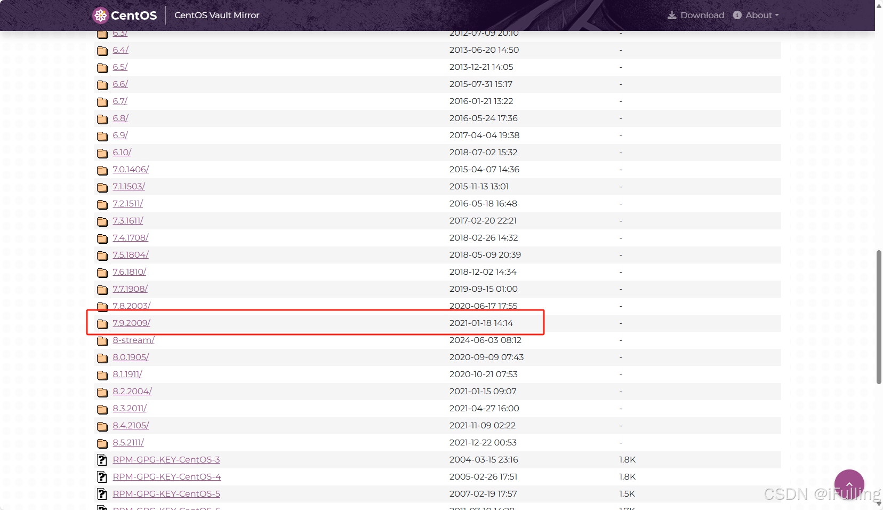Click folder icon beside 8.2.2004/
Viewport: 883px width, 510px height.
(102, 392)
